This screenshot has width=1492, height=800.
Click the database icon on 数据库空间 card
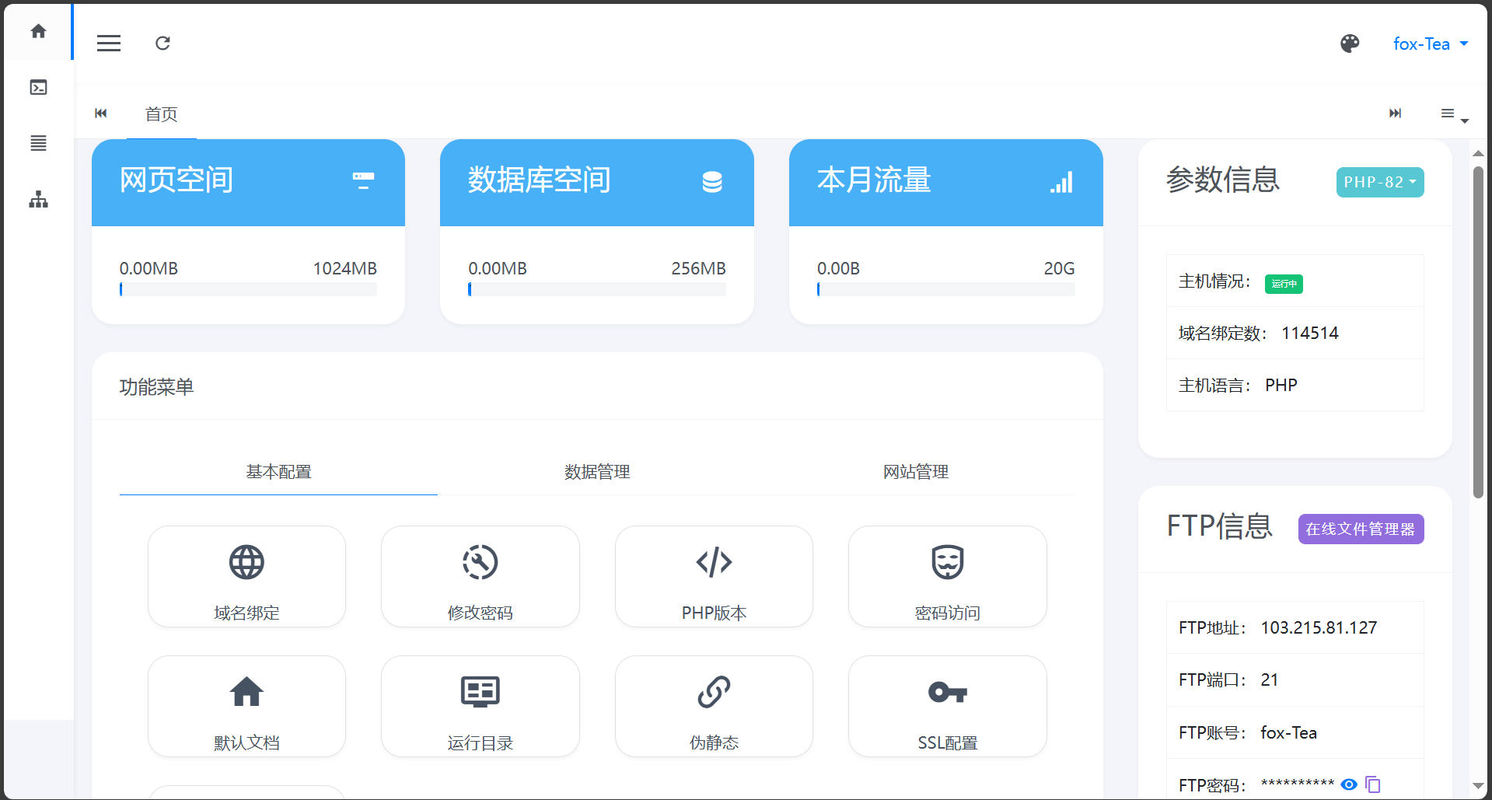click(x=712, y=181)
